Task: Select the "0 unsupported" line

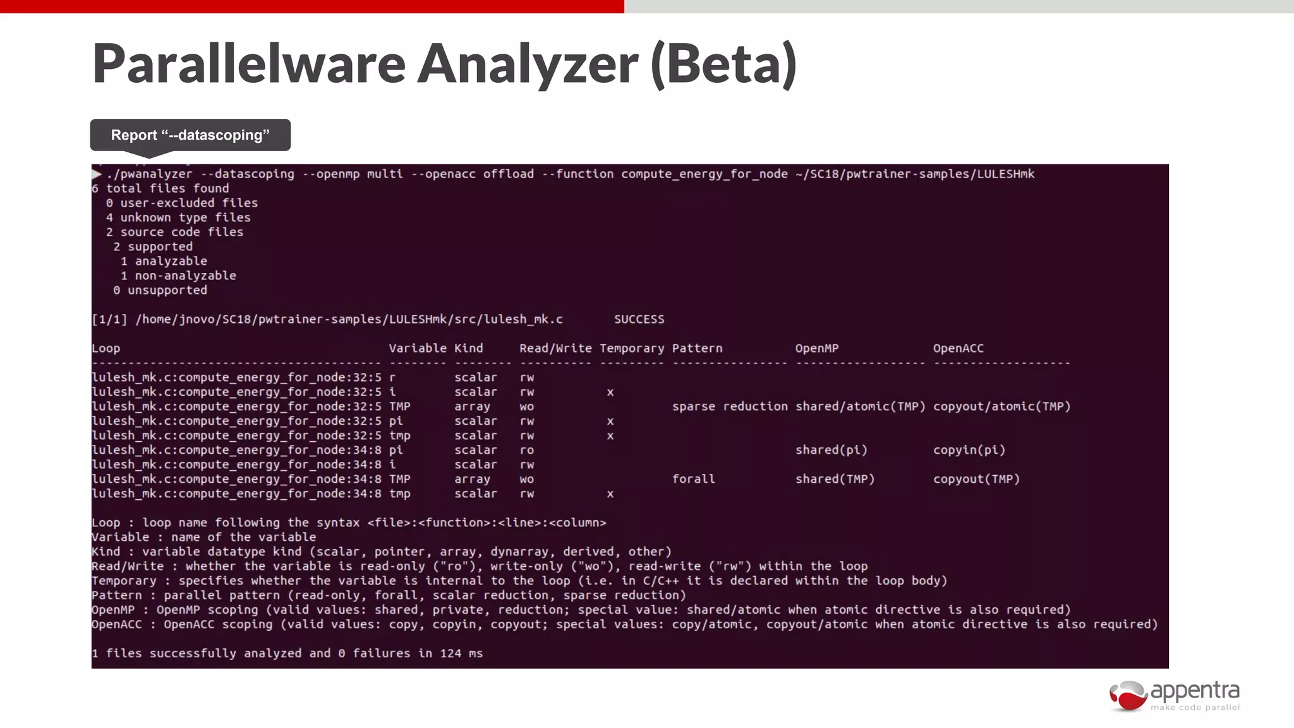Action: click(160, 290)
